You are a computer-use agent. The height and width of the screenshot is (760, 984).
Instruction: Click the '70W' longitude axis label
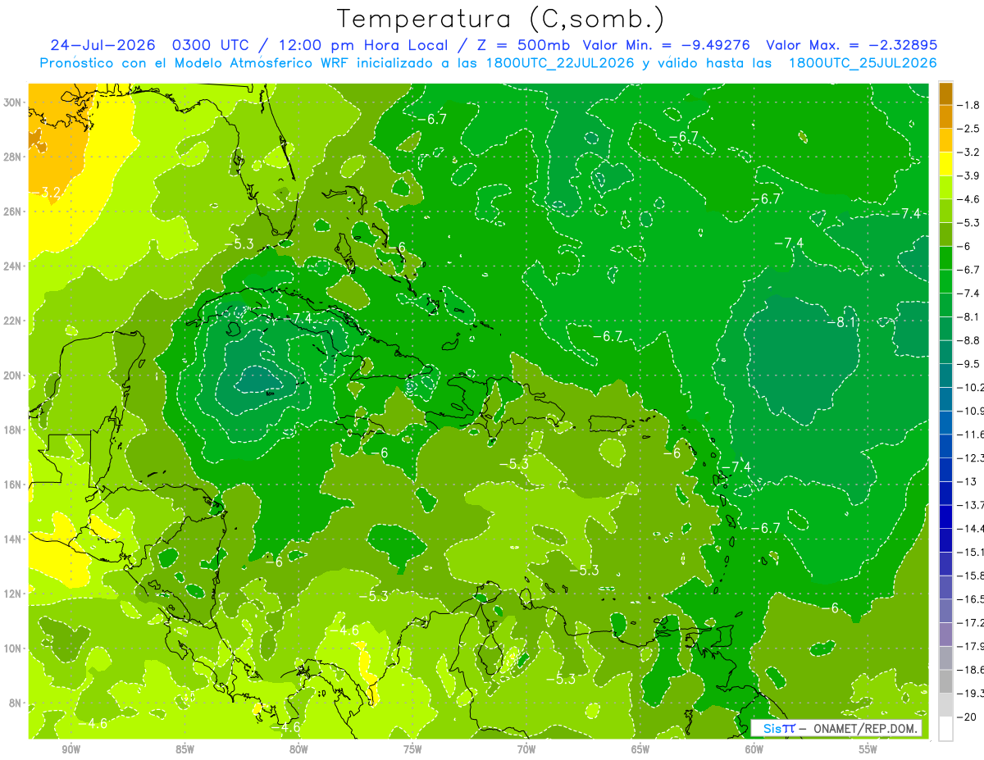click(x=526, y=749)
